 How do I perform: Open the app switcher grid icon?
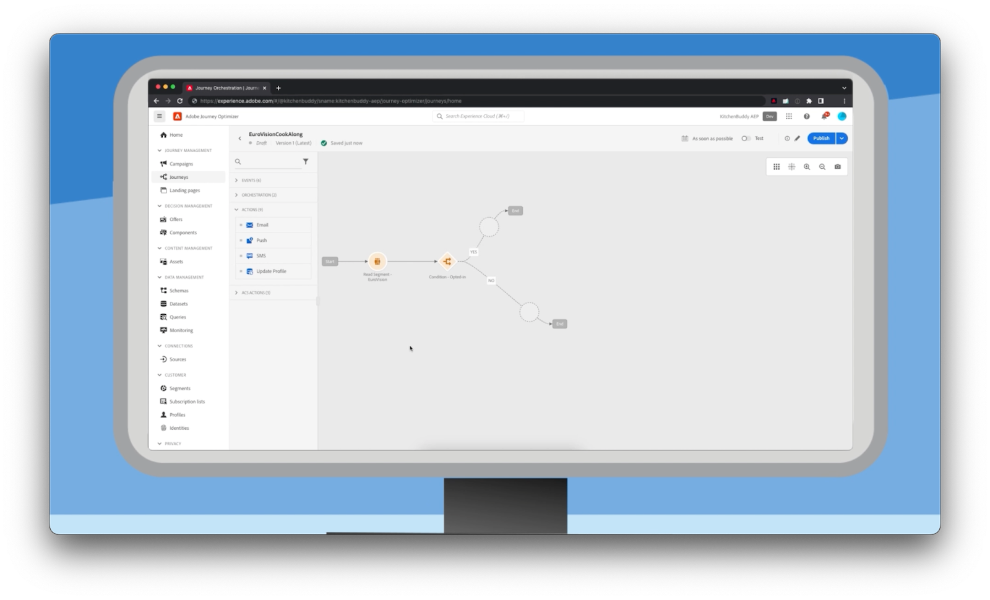789,116
